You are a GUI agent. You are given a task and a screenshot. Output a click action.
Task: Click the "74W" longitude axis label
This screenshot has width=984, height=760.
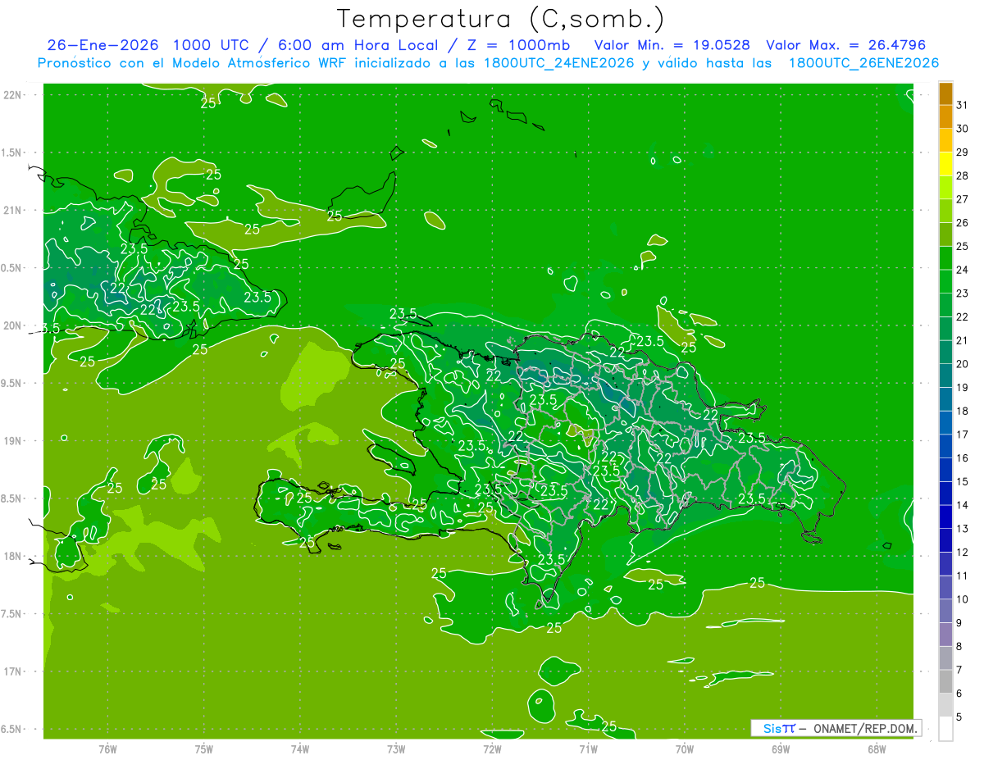300,749
